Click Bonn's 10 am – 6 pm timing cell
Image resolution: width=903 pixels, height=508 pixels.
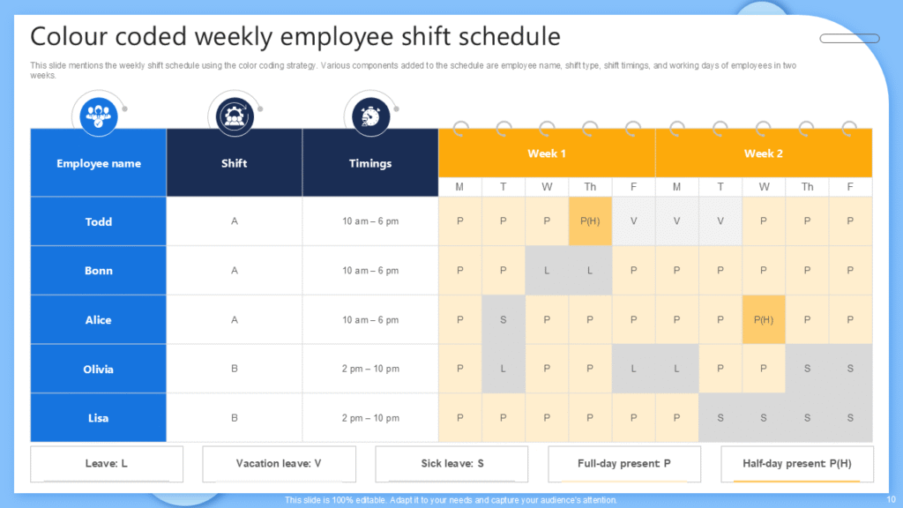click(x=370, y=271)
